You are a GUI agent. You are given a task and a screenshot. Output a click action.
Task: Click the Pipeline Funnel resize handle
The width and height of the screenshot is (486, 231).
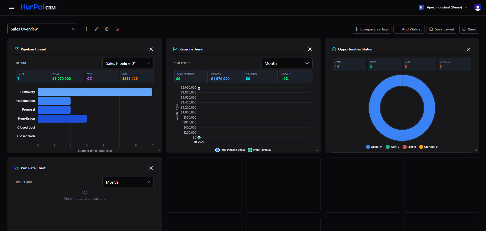[x=159, y=150]
